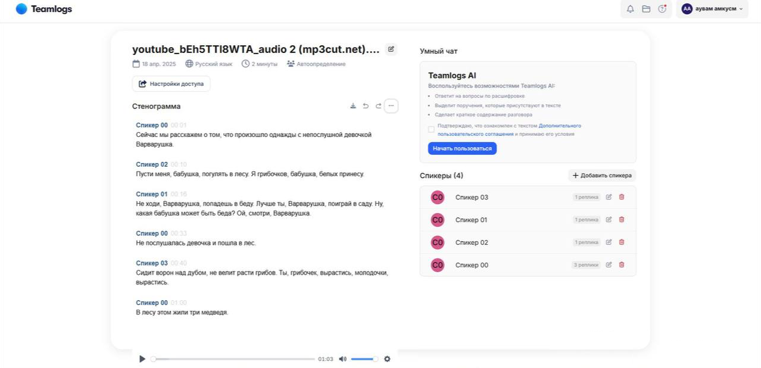Play the audio recording
Screen dimensions: 761x368
pyautogui.click(x=142, y=359)
